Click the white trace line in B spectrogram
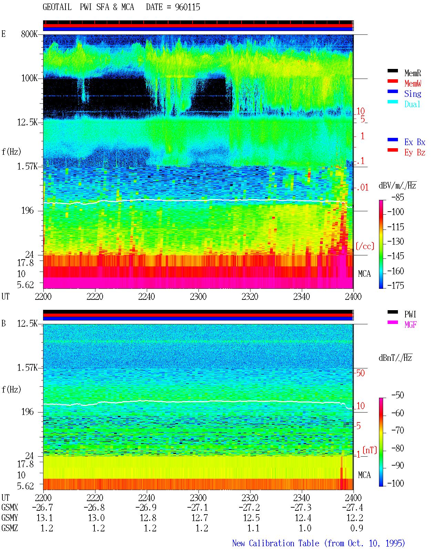 (198, 402)
